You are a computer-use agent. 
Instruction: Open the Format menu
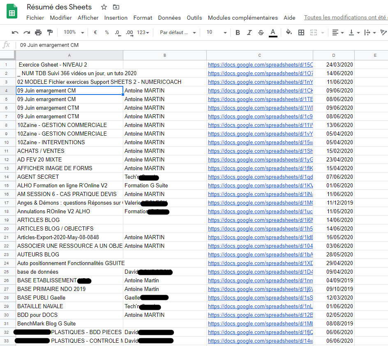pyautogui.click(x=143, y=18)
